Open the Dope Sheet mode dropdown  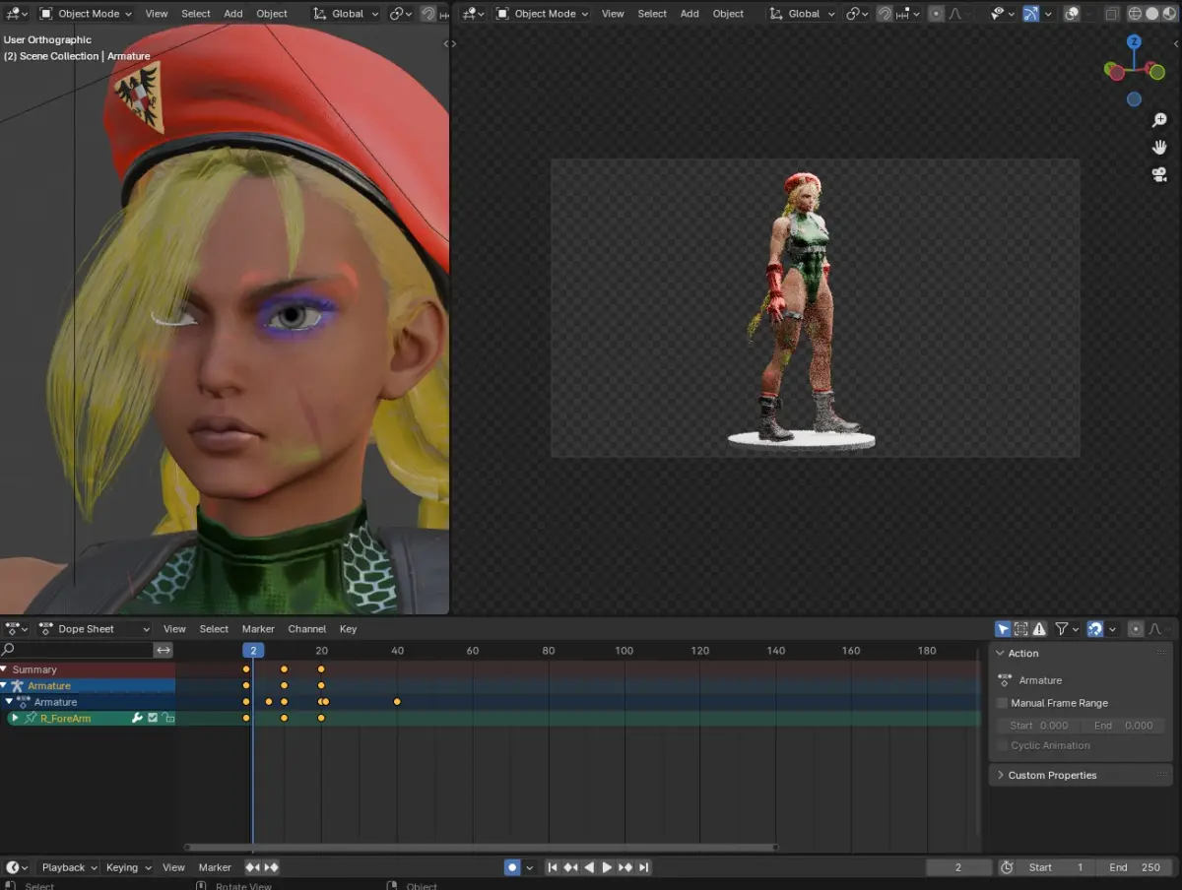click(x=95, y=629)
